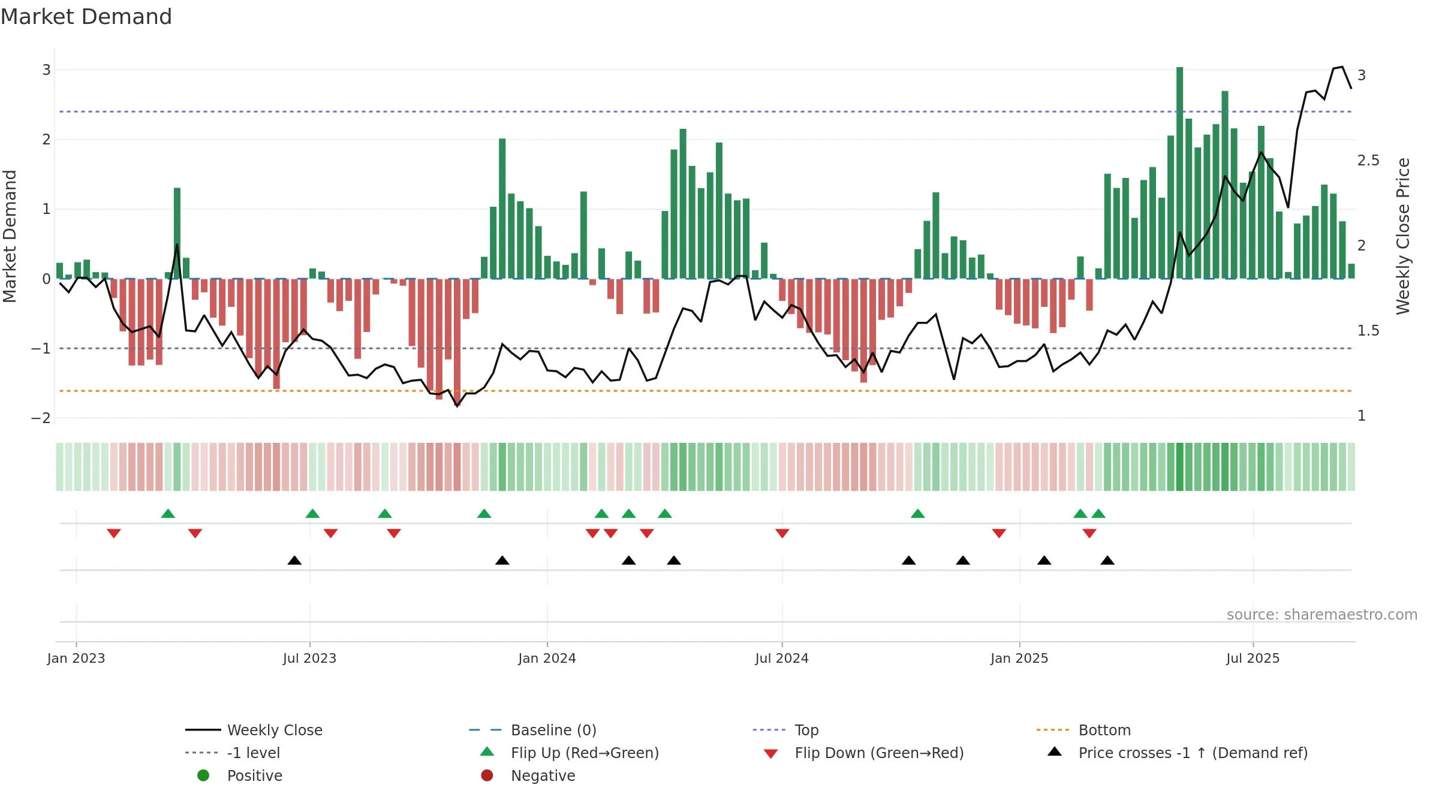Click the −2 demand axis tick
Screen dimensions: 1439x809
click(41, 418)
